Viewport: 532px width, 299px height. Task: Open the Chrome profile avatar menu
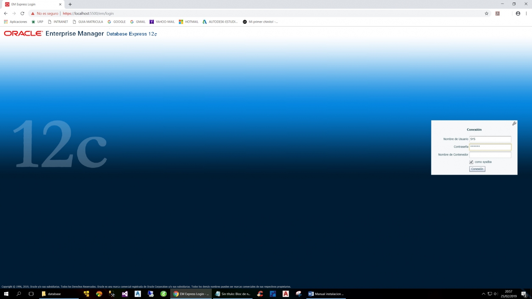[518, 13]
